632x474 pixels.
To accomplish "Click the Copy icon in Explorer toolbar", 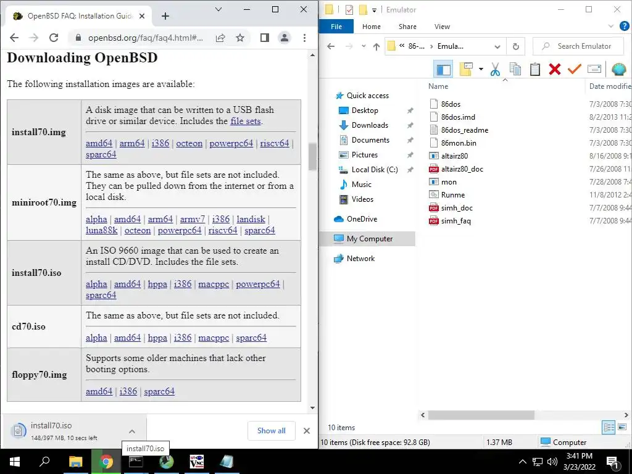I will click(x=515, y=69).
